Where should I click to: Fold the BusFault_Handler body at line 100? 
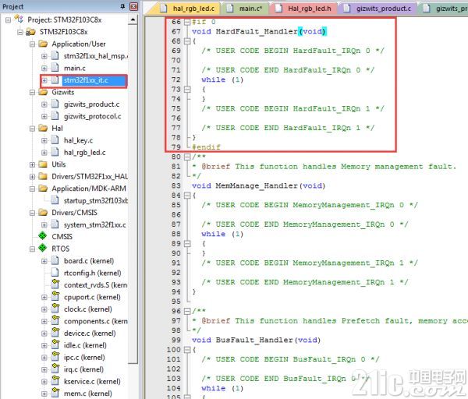click(x=187, y=350)
